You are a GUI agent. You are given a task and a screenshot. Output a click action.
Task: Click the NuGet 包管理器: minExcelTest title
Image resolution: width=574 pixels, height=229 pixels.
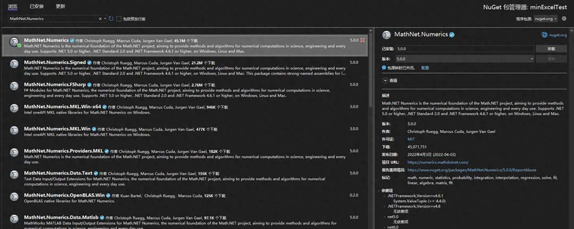tap(525, 7)
